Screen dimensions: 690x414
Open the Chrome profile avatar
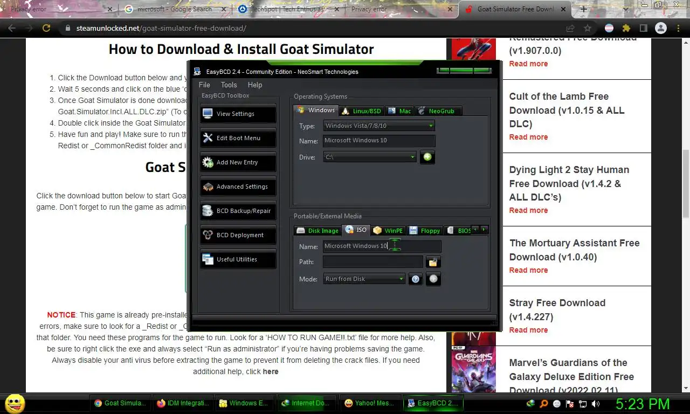tap(661, 28)
